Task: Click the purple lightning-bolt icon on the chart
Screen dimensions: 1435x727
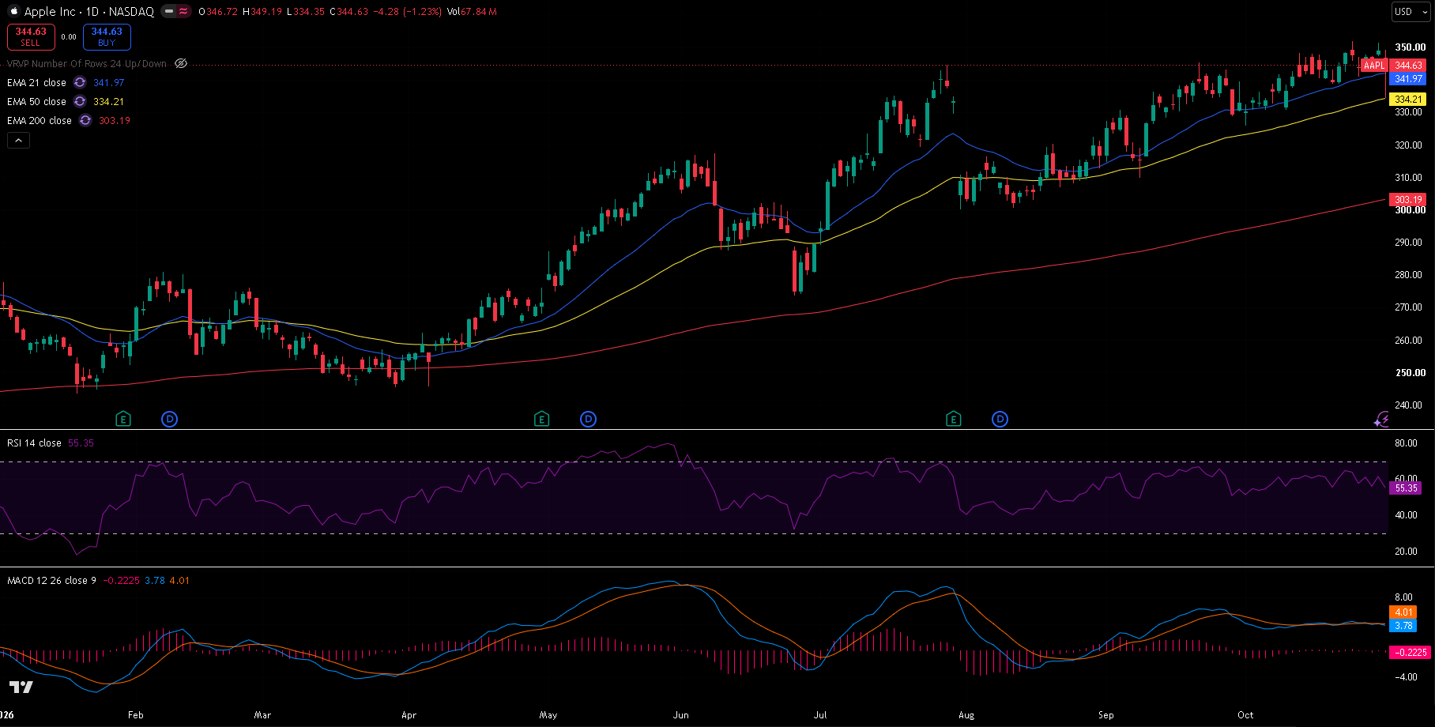Action: 1381,419
